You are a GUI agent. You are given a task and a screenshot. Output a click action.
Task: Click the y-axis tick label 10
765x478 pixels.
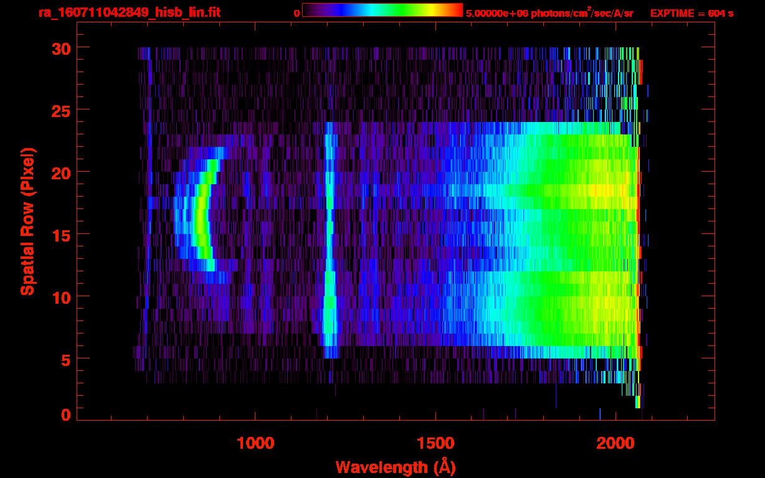[x=61, y=297]
